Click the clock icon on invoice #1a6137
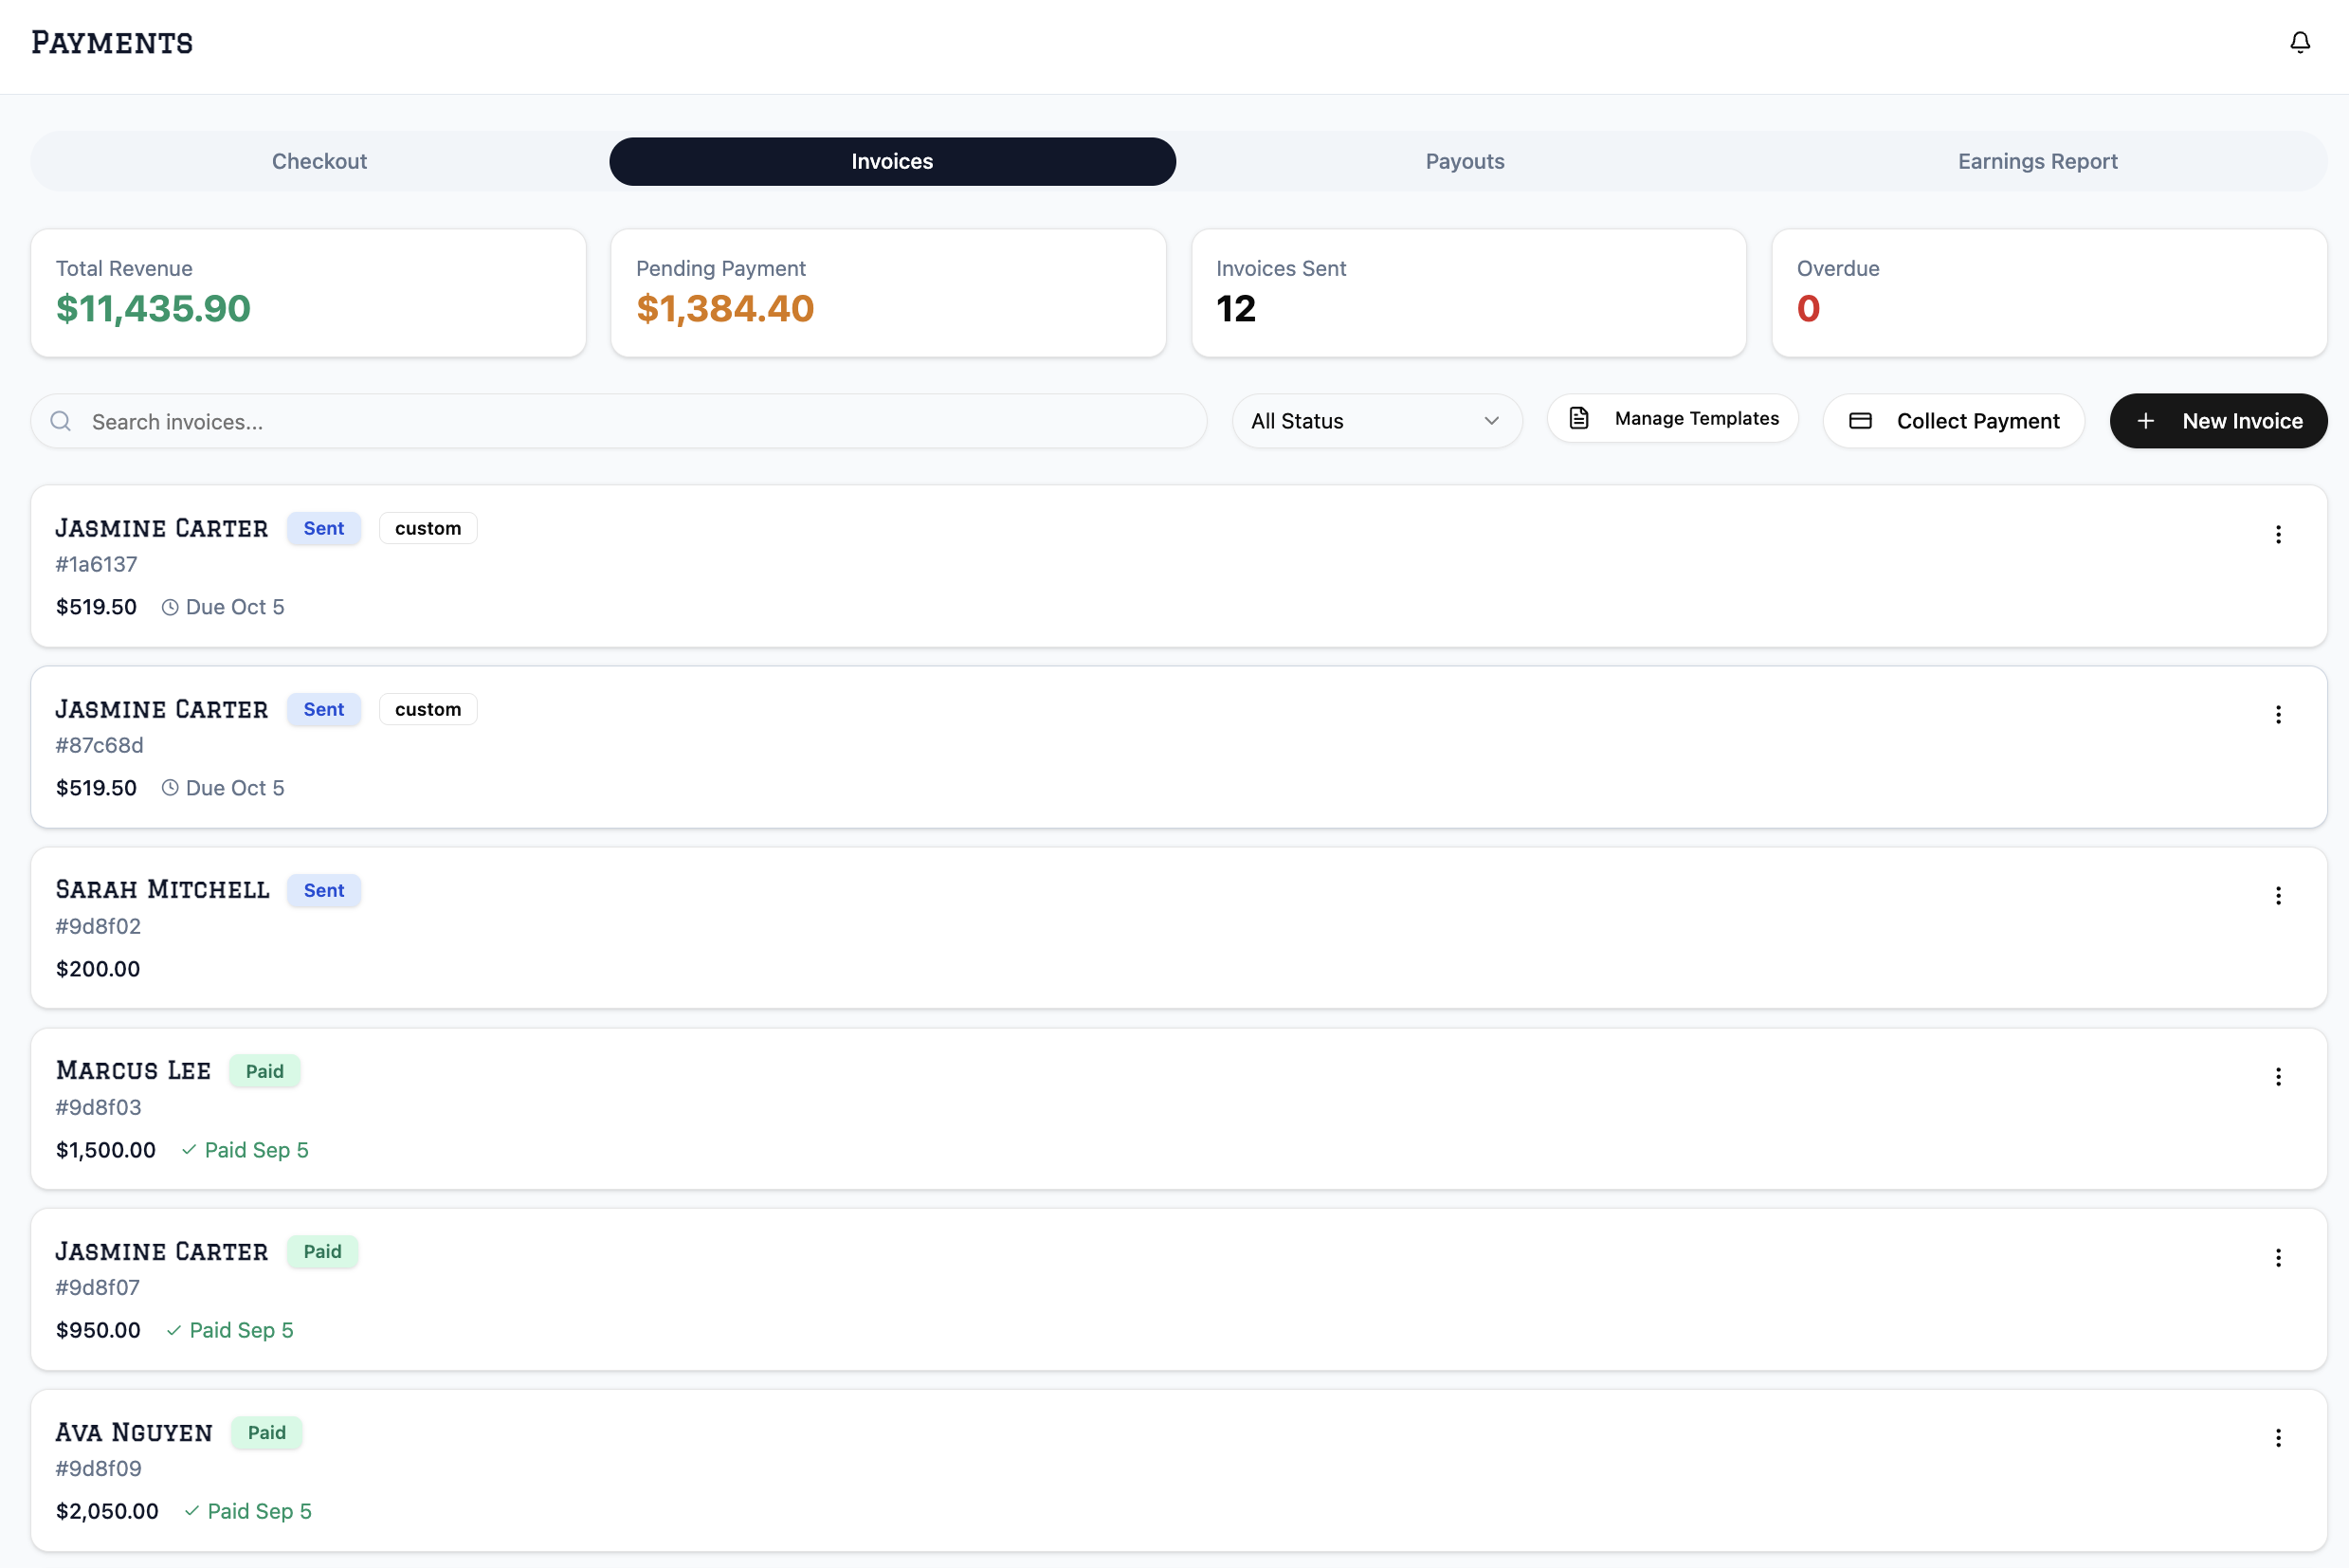The image size is (2349, 1568). pos(170,607)
